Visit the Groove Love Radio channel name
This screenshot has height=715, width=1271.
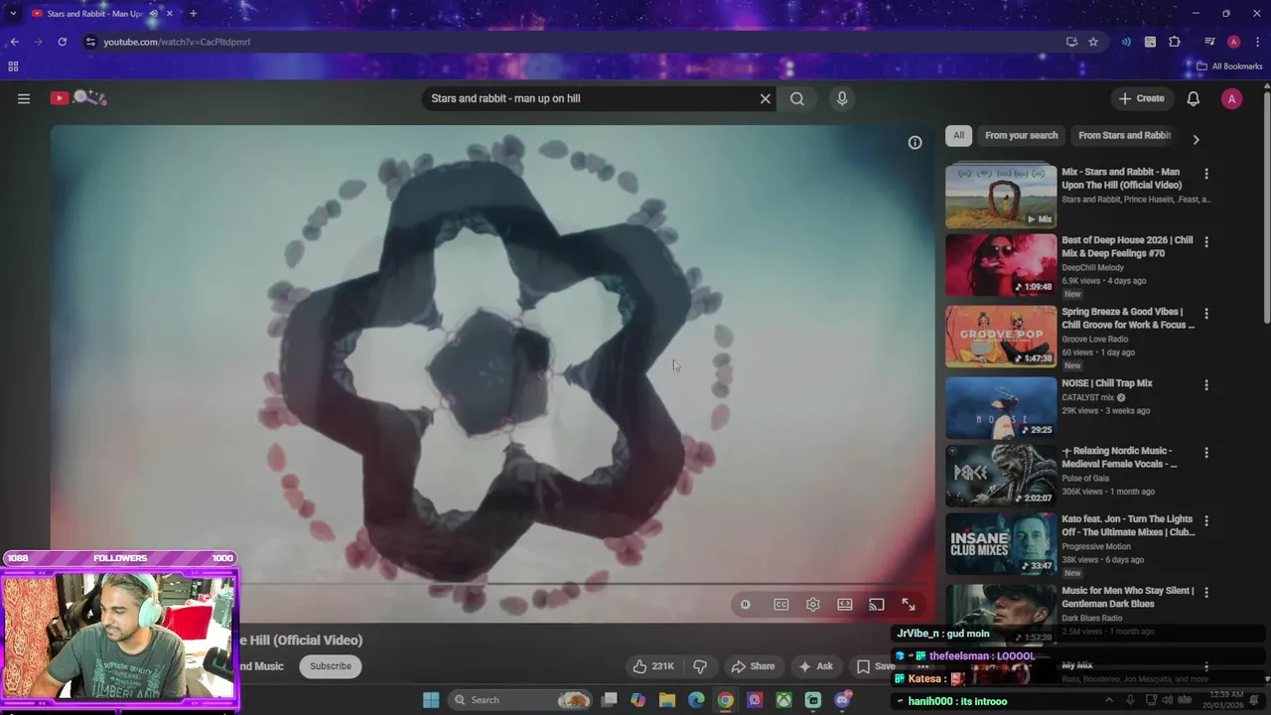point(1094,339)
